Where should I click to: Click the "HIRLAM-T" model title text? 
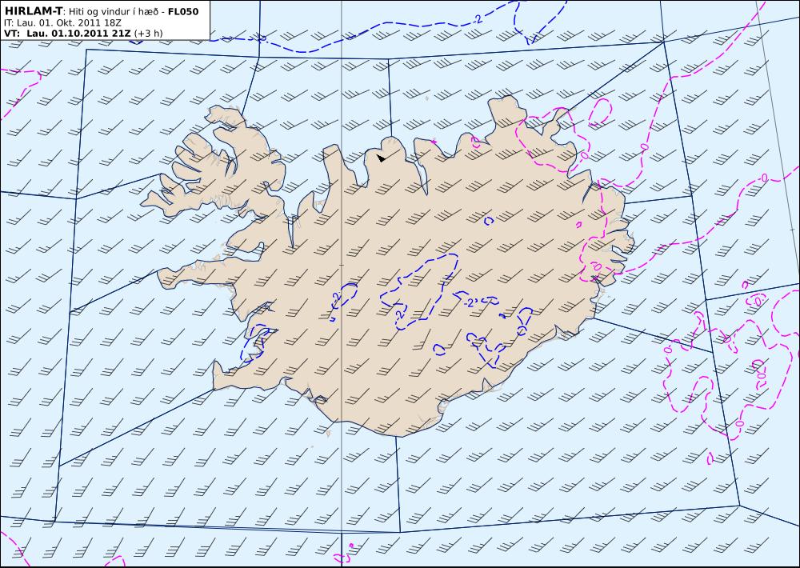pyautogui.click(x=33, y=11)
